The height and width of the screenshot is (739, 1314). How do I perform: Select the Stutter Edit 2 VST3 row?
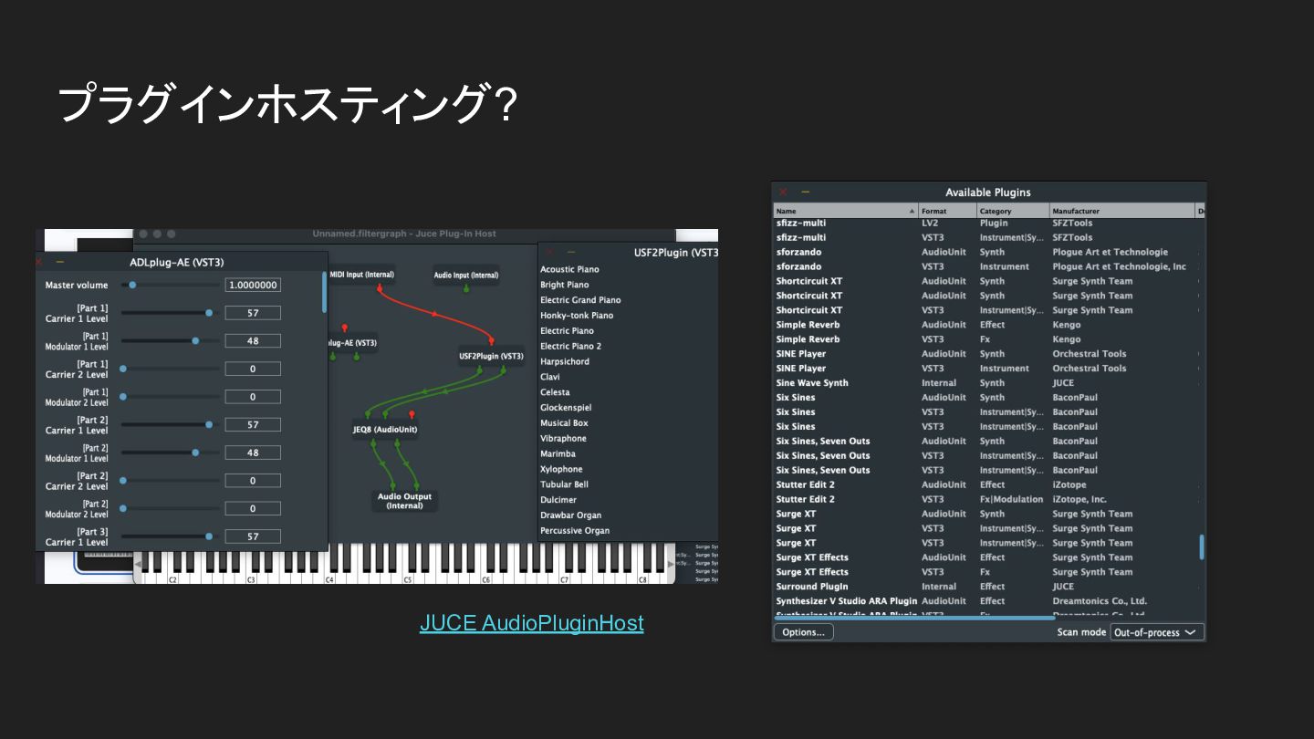[985, 499]
